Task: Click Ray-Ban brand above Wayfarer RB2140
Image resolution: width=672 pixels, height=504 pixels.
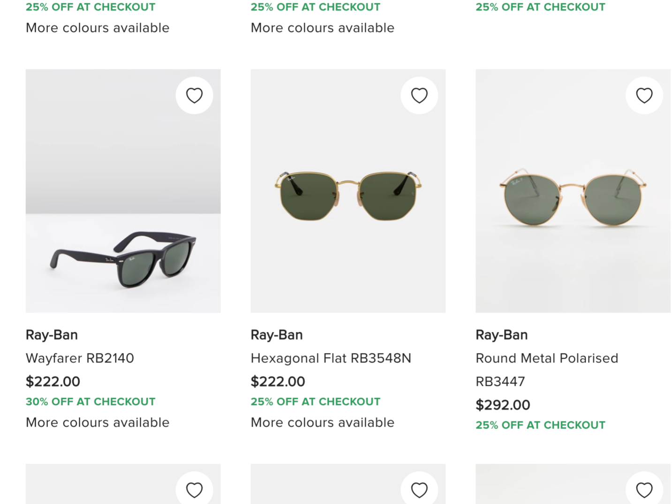Action: pyautogui.click(x=52, y=335)
